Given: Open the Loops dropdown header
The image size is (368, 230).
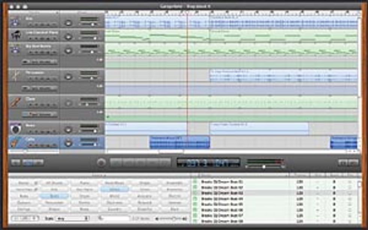Looking at the screenshot, I should click(x=99, y=175).
